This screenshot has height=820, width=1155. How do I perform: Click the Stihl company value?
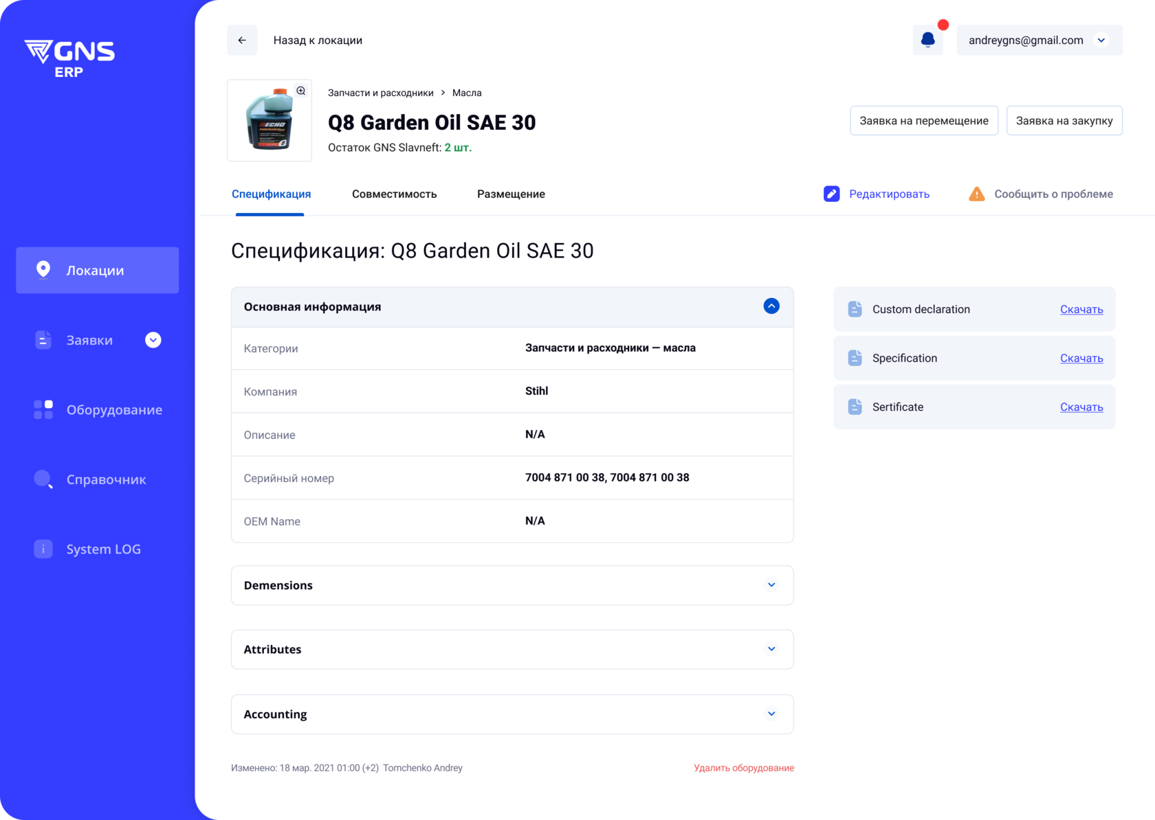[x=536, y=391]
